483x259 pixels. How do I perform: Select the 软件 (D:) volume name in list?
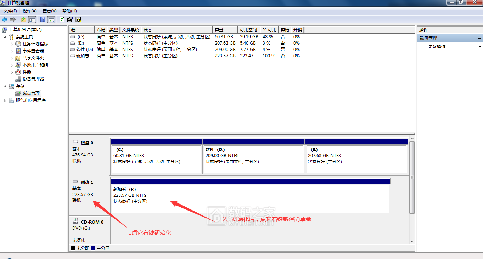click(x=84, y=50)
